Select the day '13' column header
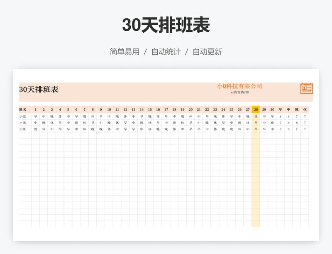Image resolution: width=332 pixels, height=254 pixels. pyautogui.click(x=133, y=109)
